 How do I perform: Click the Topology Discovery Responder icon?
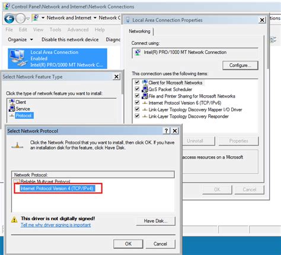point(145,116)
